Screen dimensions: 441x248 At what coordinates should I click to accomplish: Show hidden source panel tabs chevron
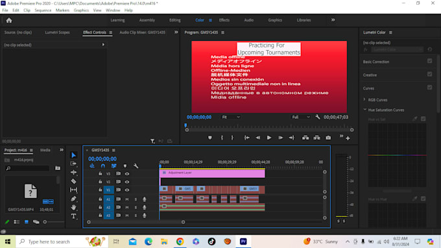click(176, 32)
